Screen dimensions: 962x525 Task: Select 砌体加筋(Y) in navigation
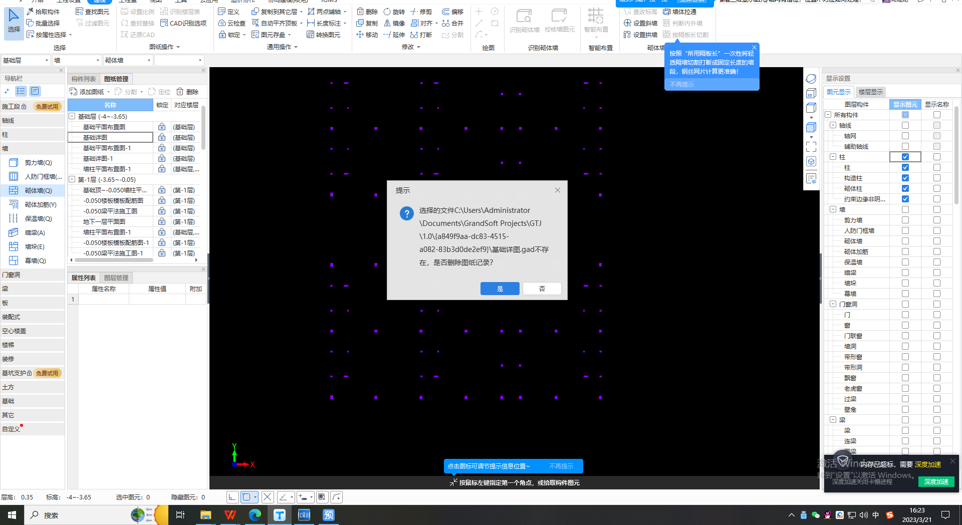click(33, 204)
